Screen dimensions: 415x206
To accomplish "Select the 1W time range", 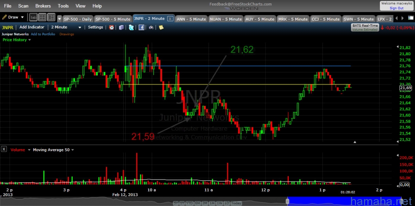I will (x=219, y=203).
